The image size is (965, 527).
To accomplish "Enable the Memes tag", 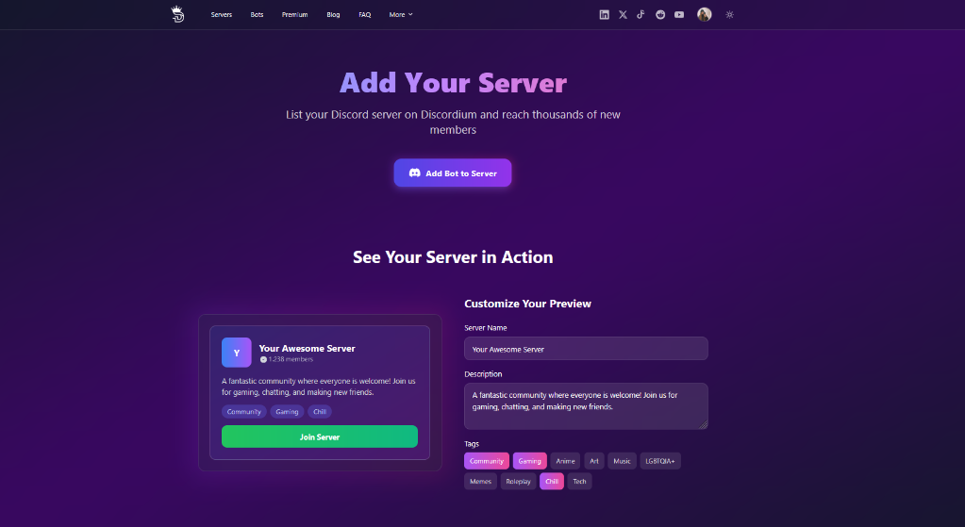I will click(481, 482).
